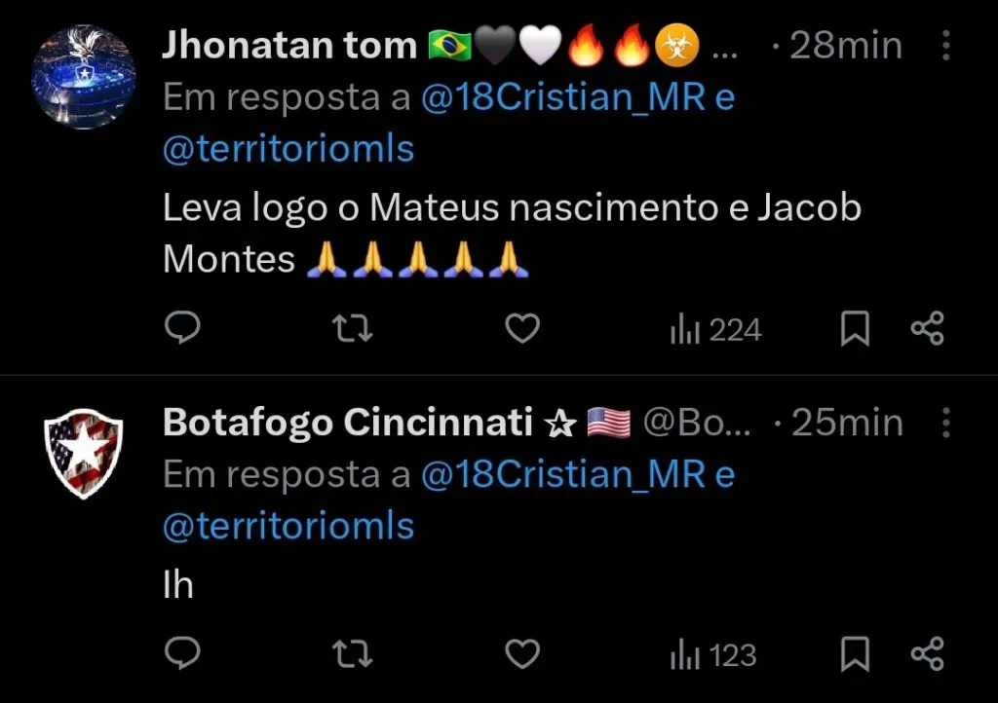Reply to Jhonatan tom's tweet
The height and width of the screenshot is (703, 998).
pyautogui.click(x=181, y=330)
